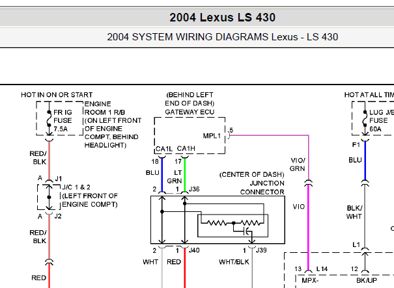Click the "VIO/GRN" wire label
Screen dimensions: 394x288
coord(298,164)
